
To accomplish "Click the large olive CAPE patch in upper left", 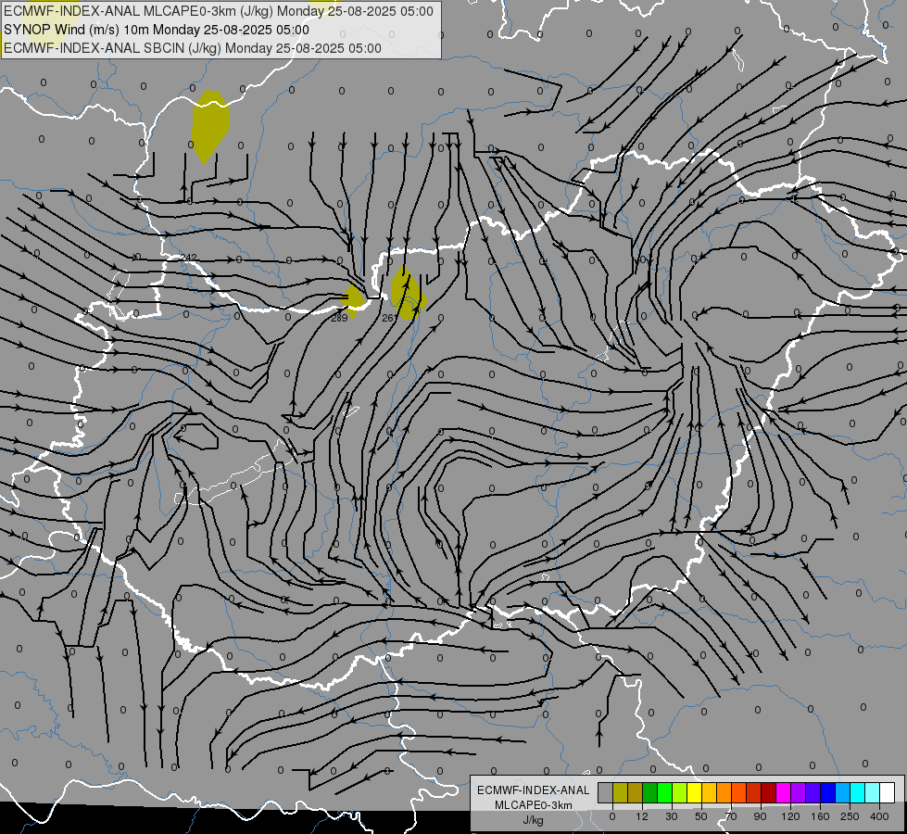I will (210, 126).
